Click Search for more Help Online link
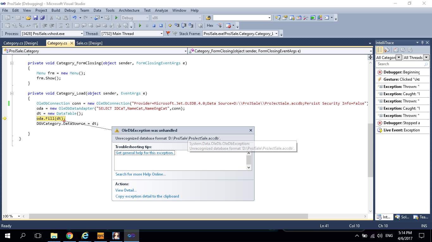The width and height of the screenshot is (432, 242). (x=140, y=174)
